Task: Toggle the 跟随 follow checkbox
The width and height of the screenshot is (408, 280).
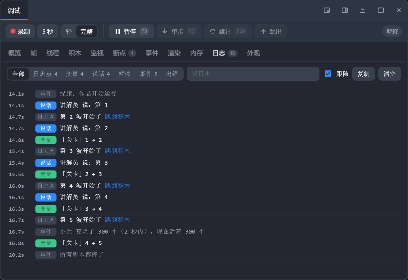Action: tap(328, 73)
